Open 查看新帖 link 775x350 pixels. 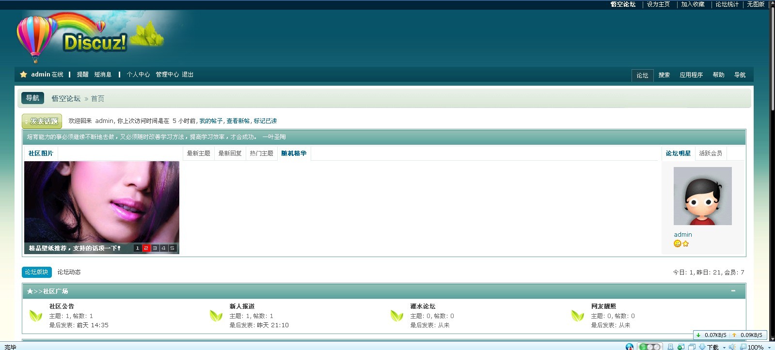click(238, 121)
